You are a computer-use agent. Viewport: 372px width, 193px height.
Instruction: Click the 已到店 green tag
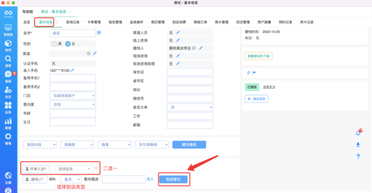[252, 87]
